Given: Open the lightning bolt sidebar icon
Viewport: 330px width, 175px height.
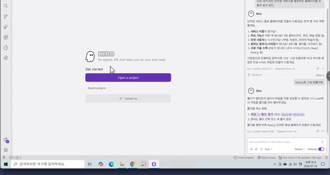Looking at the screenshot, I should (6, 58).
